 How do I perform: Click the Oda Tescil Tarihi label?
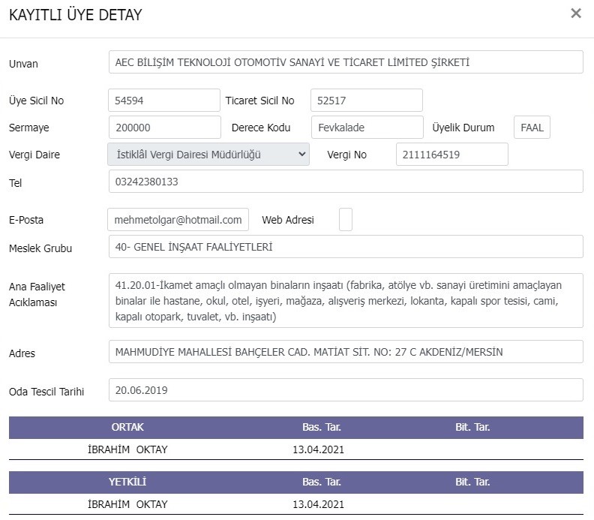(46, 392)
